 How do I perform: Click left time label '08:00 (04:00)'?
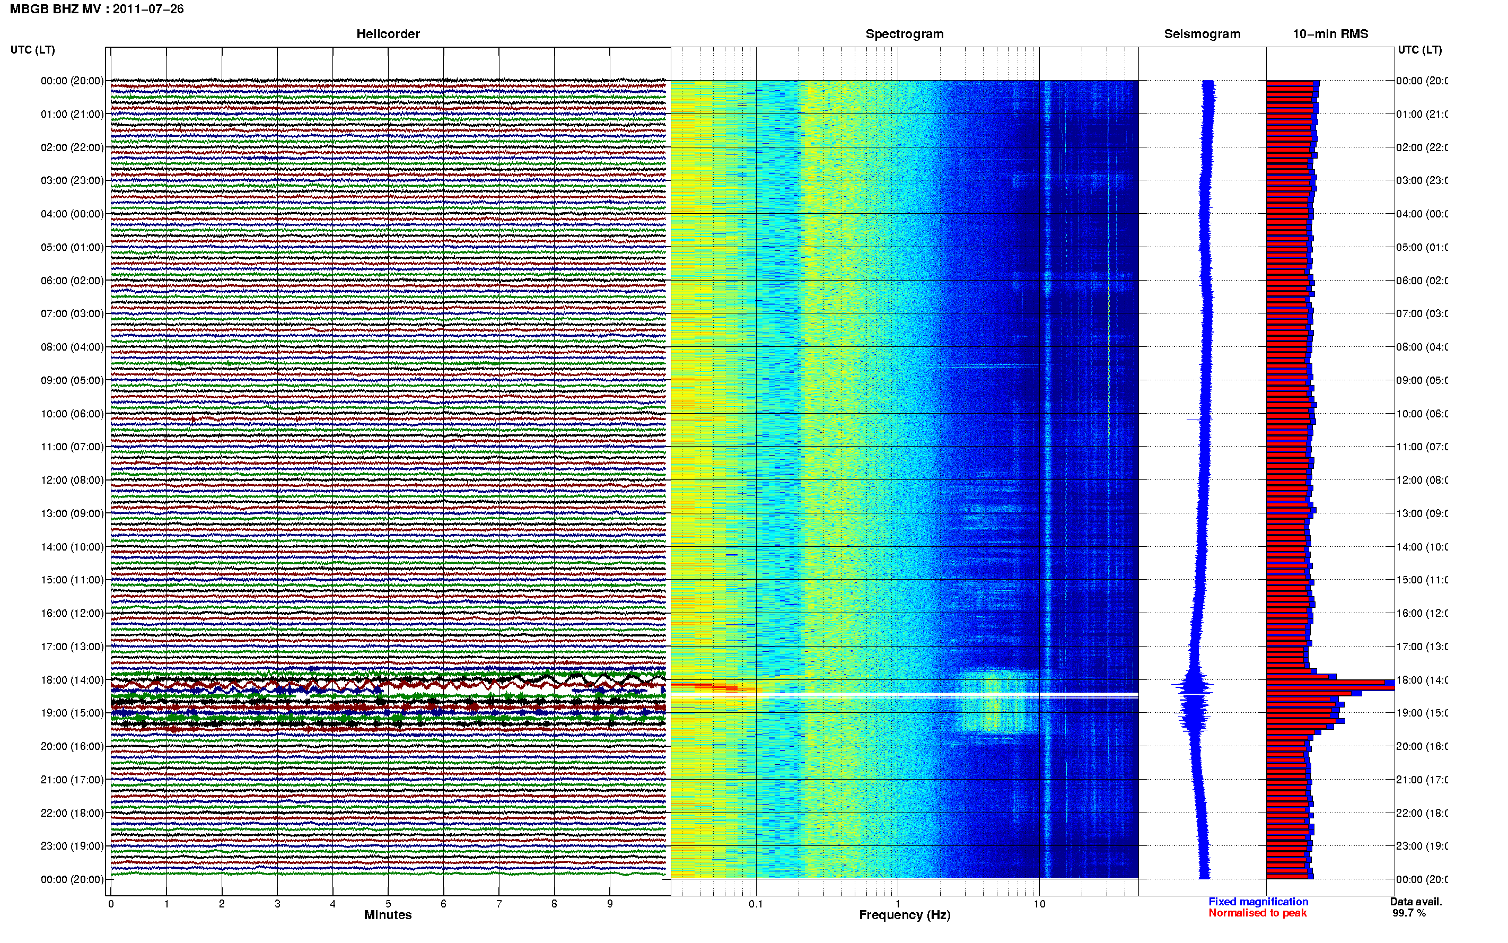pyautogui.click(x=72, y=347)
